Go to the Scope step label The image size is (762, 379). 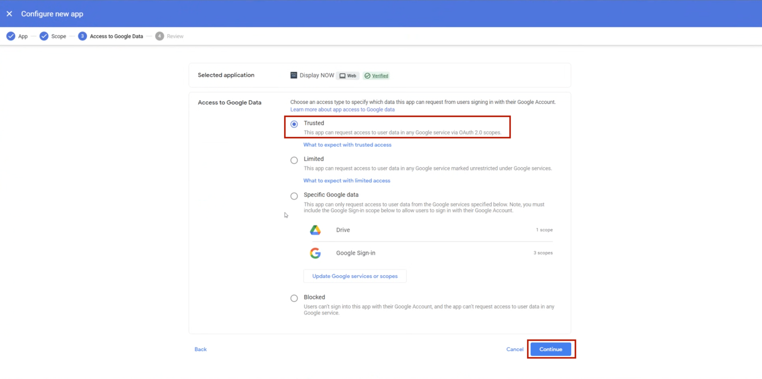pyautogui.click(x=59, y=36)
